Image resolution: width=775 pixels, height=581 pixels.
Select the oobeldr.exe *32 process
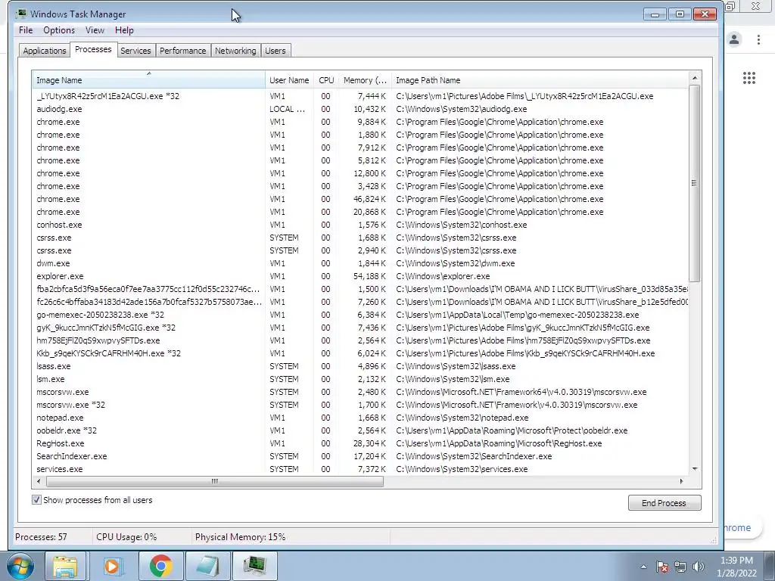[359, 430]
